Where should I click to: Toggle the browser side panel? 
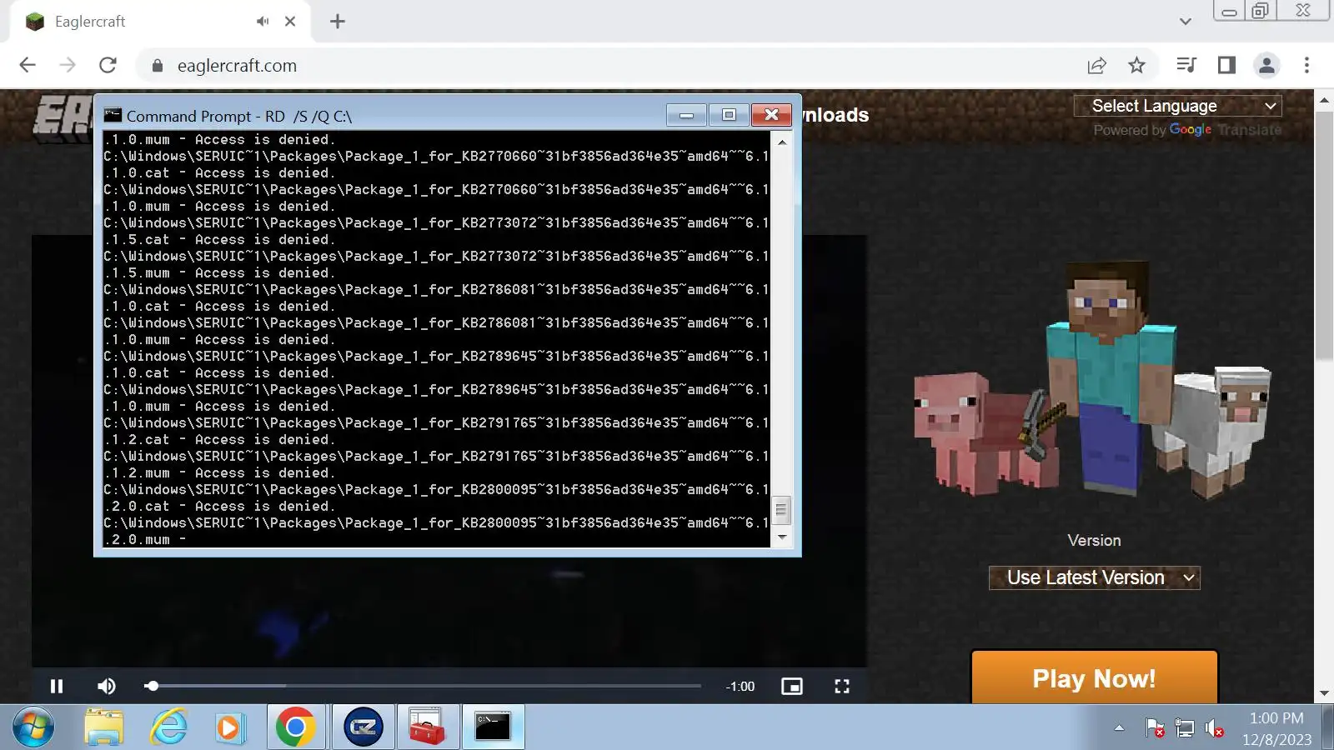tap(1226, 65)
